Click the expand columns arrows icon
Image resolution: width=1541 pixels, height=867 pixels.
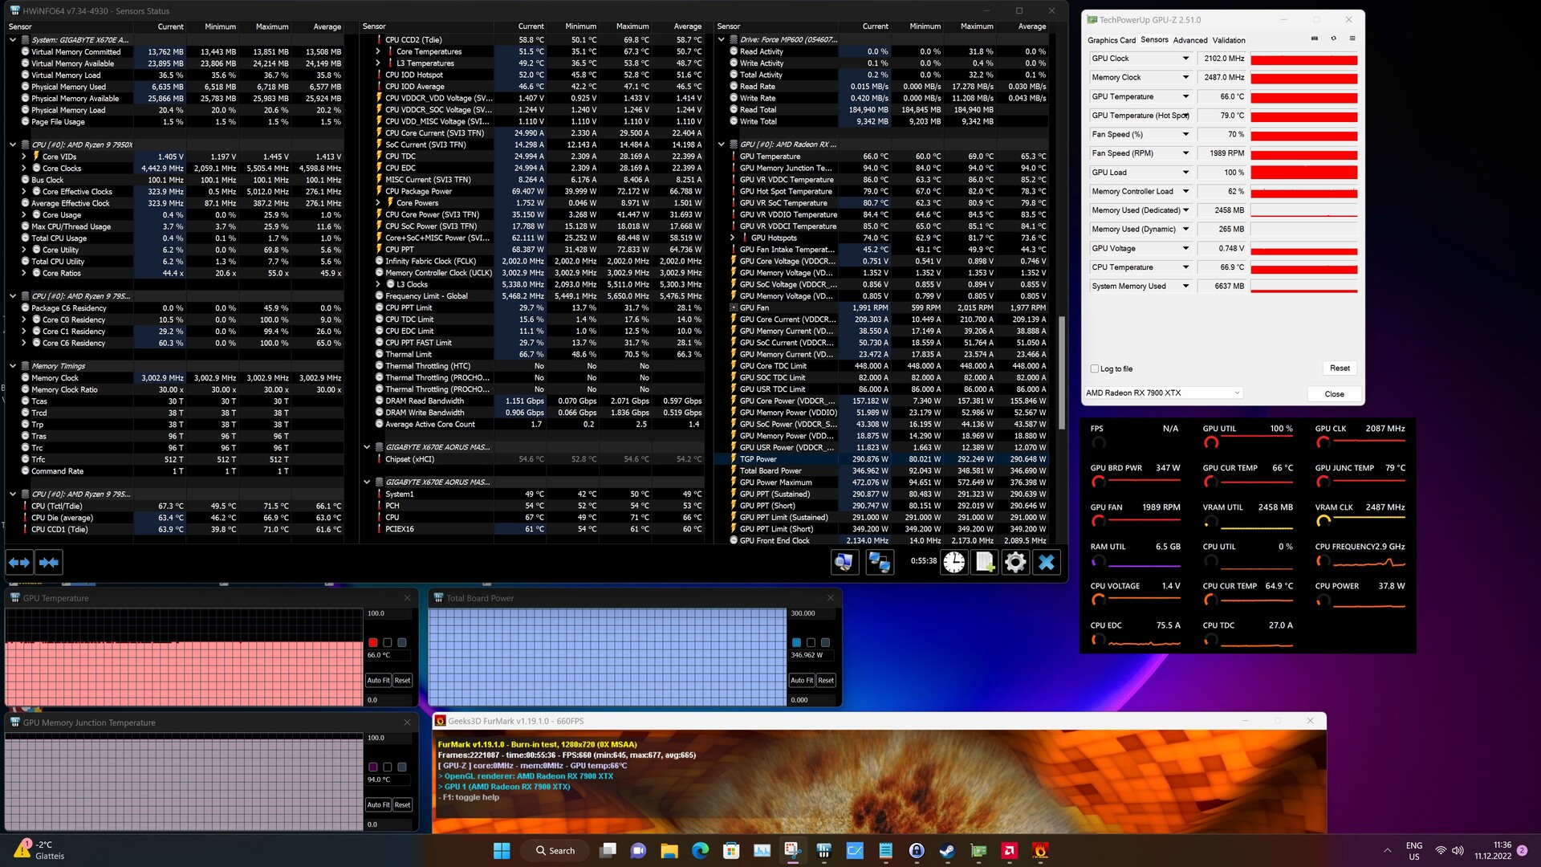click(19, 563)
